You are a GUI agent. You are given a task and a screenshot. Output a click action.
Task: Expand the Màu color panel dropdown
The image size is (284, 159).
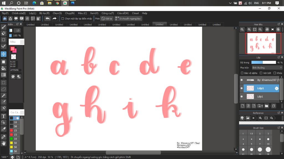pos(22,42)
